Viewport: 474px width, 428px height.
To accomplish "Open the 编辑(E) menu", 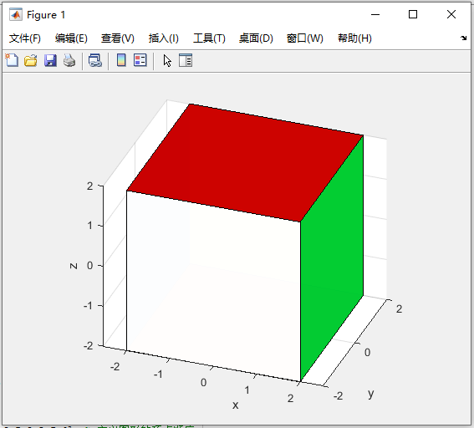I will click(71, 38).
